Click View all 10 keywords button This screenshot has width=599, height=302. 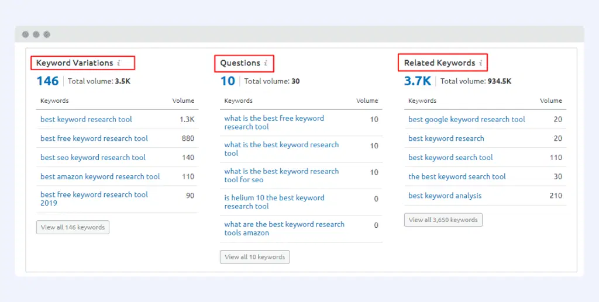255,257
